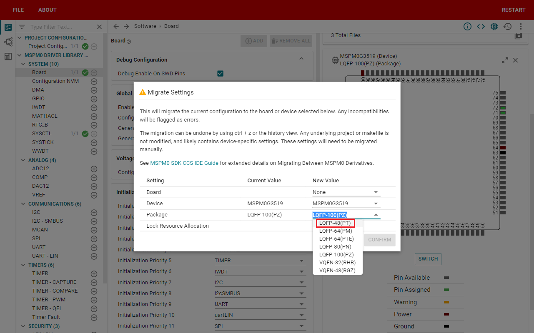Image resolution: width=534 pixels, height=333 pixels.
Task: Open Initialization Priority 5 TIMER dropdown
Action: click(x=260, y=261)
